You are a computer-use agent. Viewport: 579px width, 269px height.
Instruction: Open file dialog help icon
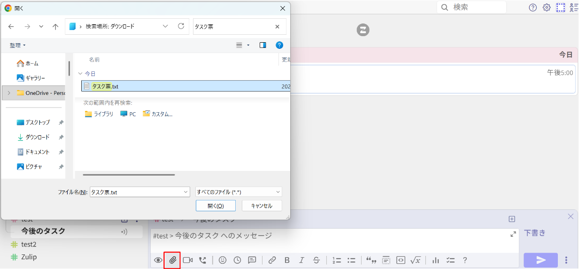(x=279, y=45)
